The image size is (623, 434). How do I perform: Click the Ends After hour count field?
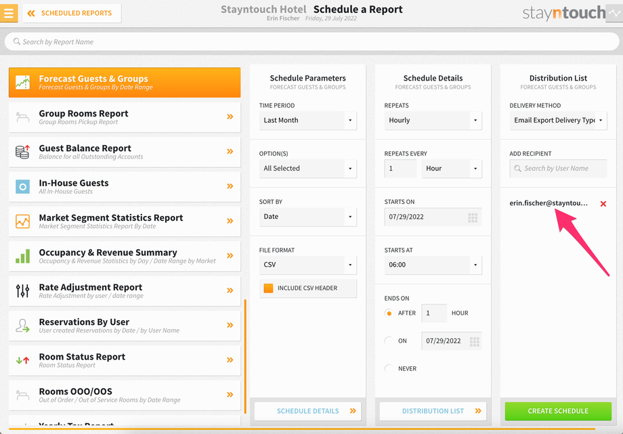434,313
